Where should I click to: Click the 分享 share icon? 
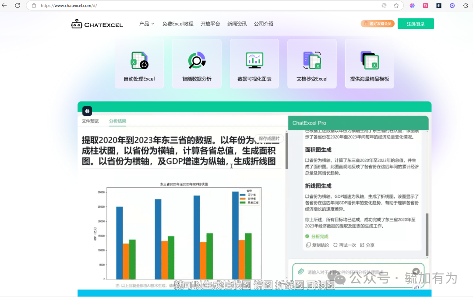click(362, 245)
